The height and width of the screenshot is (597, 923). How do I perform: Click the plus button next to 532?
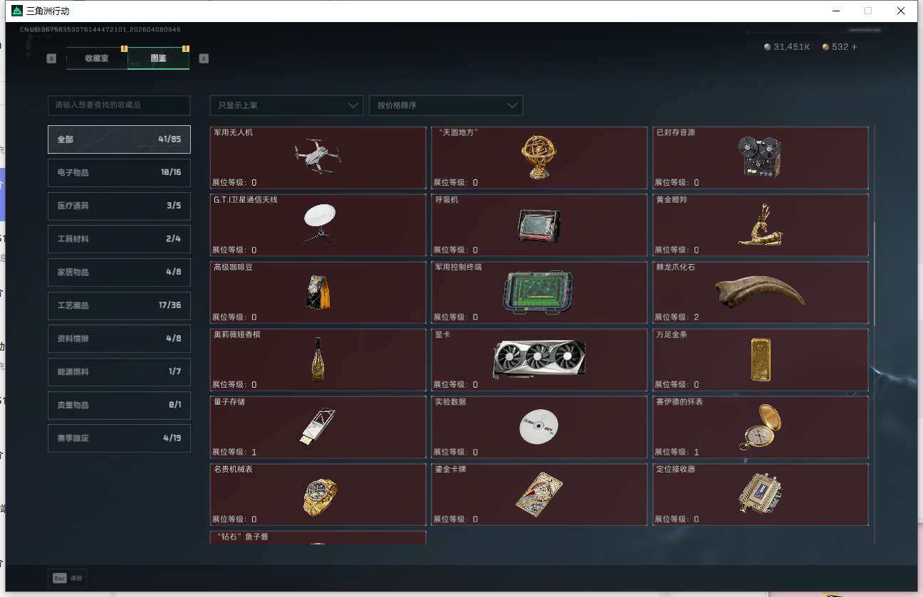click(x=855, y=47)
